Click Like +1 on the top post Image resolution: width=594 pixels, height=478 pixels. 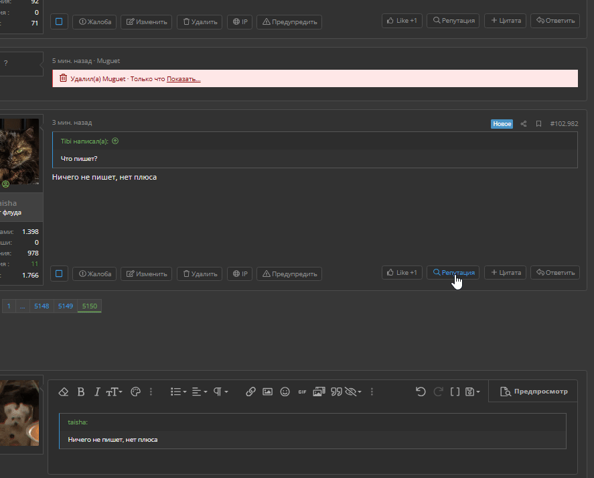402,21
